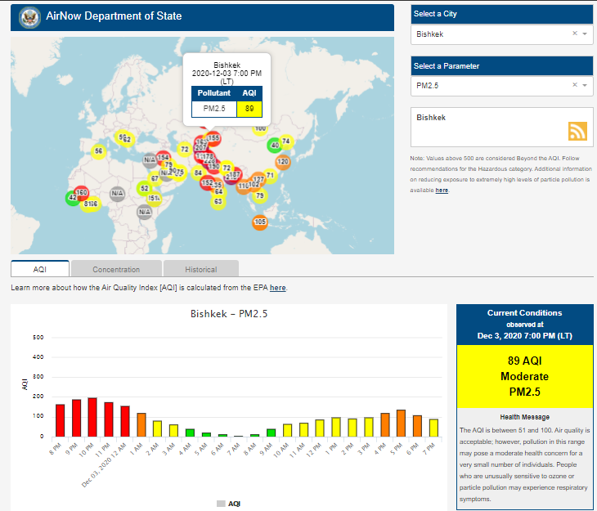The image size is (597, 511).
Task: Select the yellow 63 AQI map marker
Action: 218,201
